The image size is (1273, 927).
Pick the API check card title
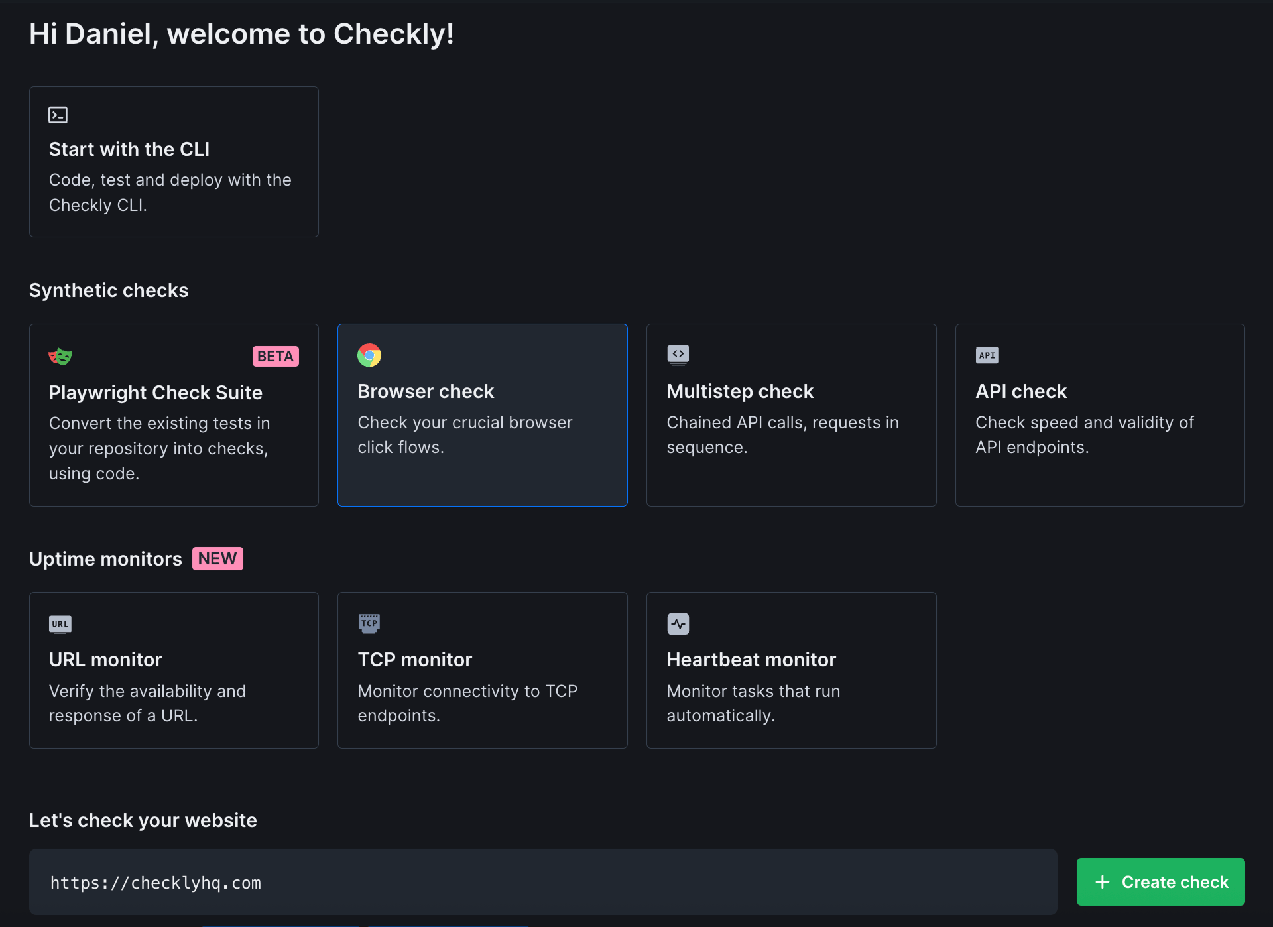click(1021, 391)
